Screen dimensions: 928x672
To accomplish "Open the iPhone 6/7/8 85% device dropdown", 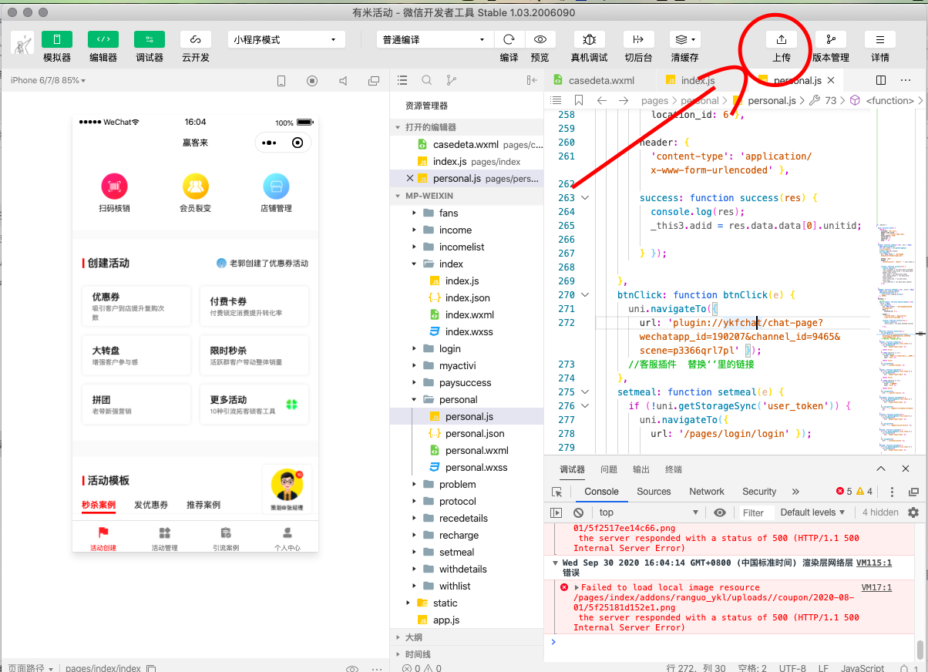I will tap(48, 80).
